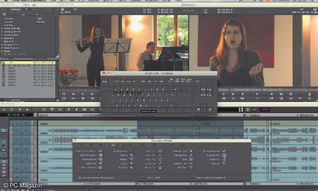The height and width of the screenshot is (191, 318).
Task: Open Composer record monitor fast menu
Action: (315, 9)
